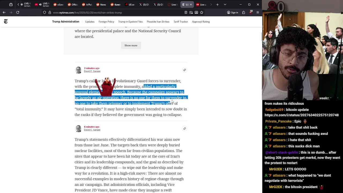Viewport: 343px width, 193px height.
Task: Click David E. Sanger avatar on 2 minutes post
Action: (78, 70)
